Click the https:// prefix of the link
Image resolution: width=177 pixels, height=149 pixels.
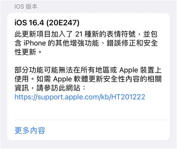point(26,97)
